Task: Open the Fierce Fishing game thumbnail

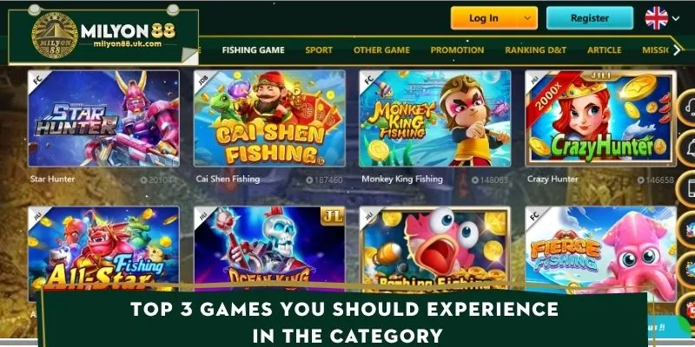Action: [600, 250]
